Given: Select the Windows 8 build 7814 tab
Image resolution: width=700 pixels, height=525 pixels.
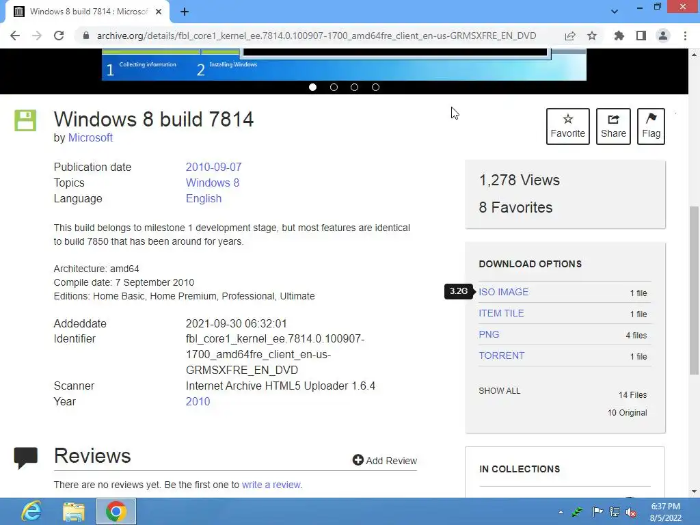Looking at the screenshot, I should 87,12.
